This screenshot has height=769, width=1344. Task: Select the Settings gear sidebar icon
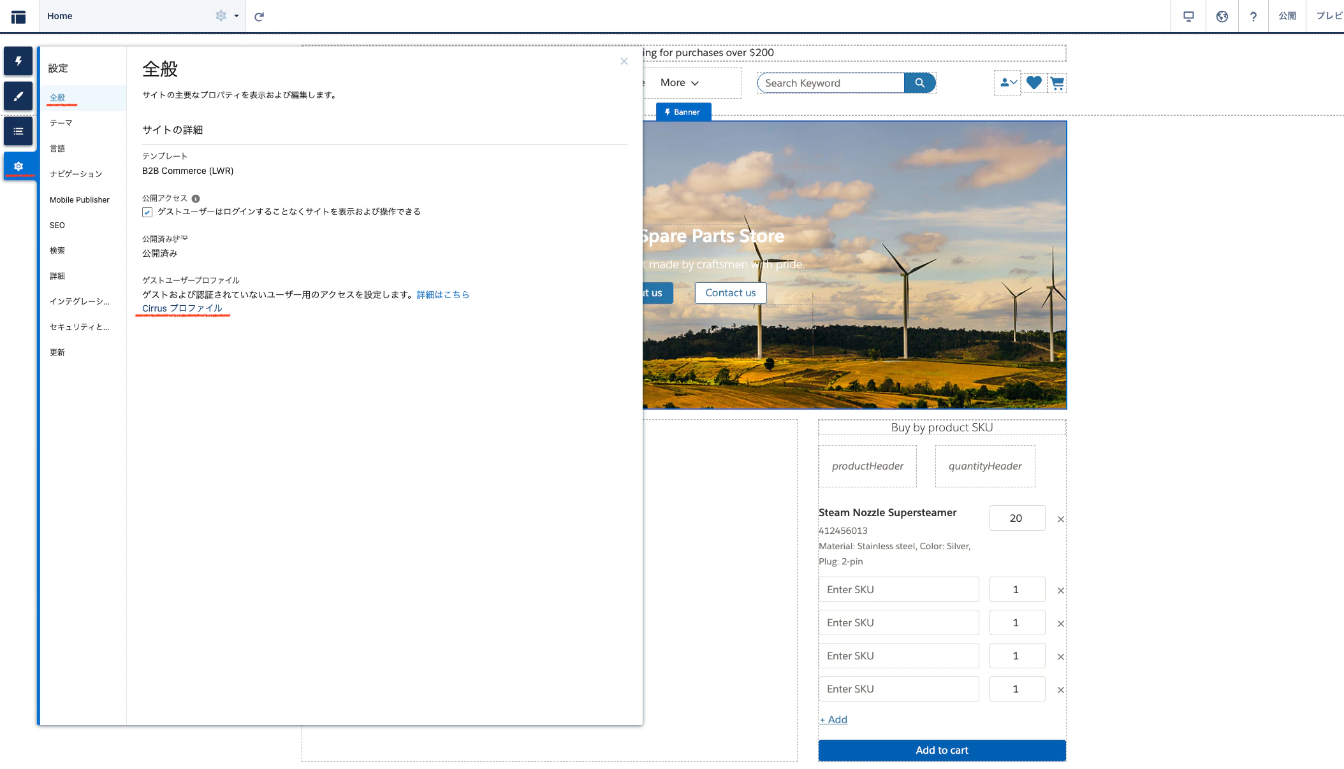(x=18, y=166)
